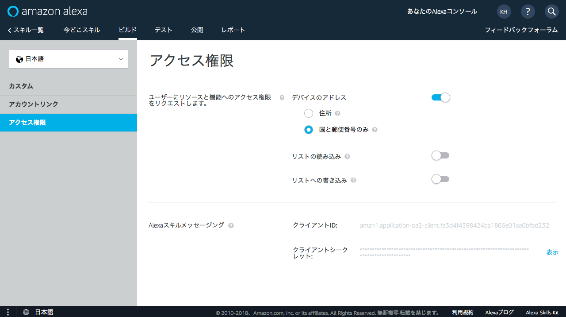Click help icon beside Alexaスキルメッセージング
The height and width of the screenshot is (317, 566).
231,225
